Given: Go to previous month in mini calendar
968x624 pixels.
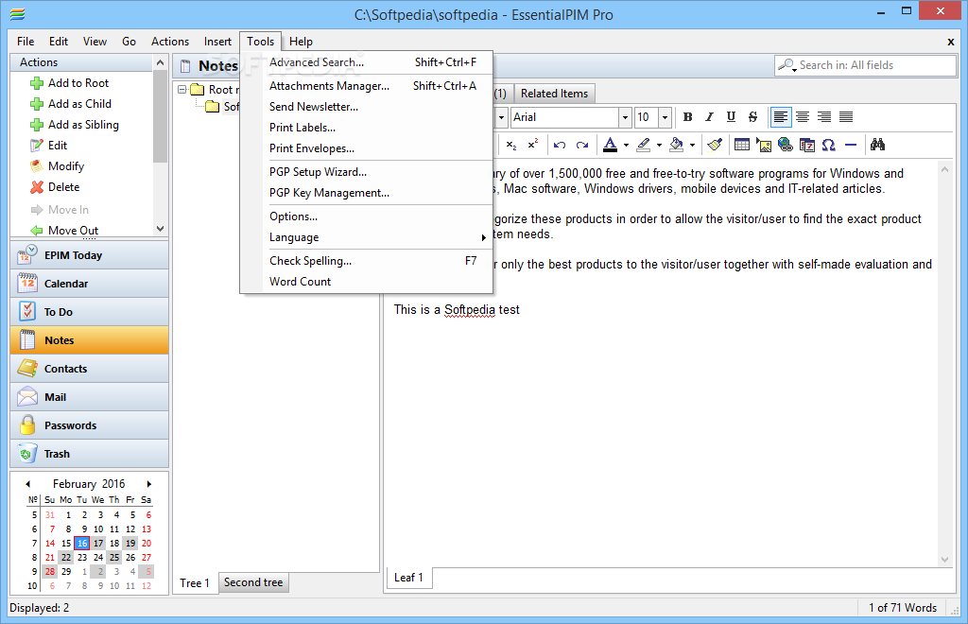Looking at the screenshot, I should tap(27, 484).
